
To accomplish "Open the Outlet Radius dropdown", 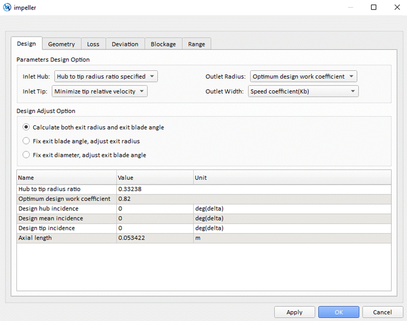I will click(x=304, y=77).
